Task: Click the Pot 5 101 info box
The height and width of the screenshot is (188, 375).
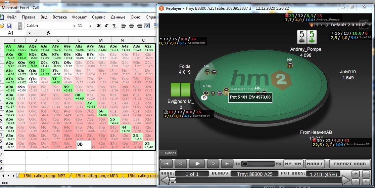Action: click(x=250, y=97)
